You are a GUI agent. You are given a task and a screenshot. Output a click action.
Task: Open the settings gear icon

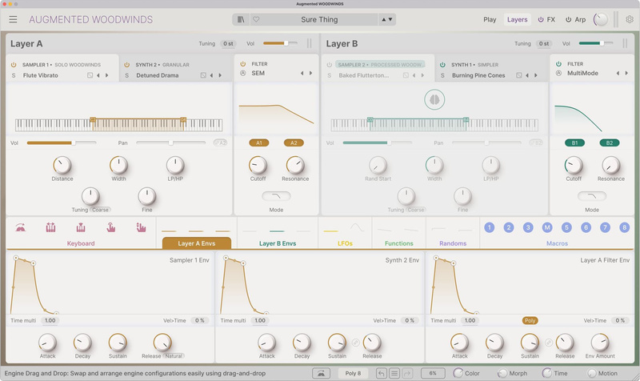click(x=630, y=19)
